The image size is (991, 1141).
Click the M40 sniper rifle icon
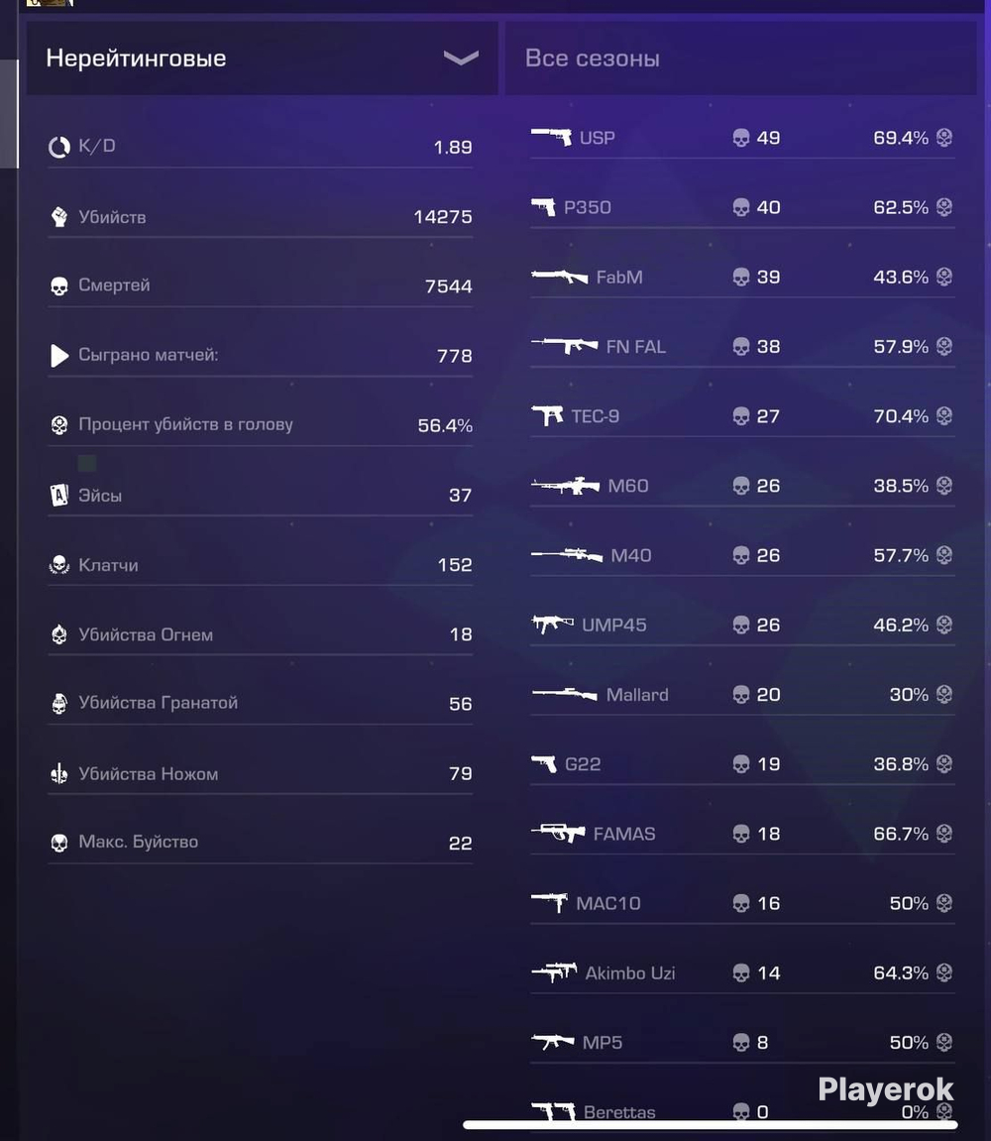coord(567,555)
